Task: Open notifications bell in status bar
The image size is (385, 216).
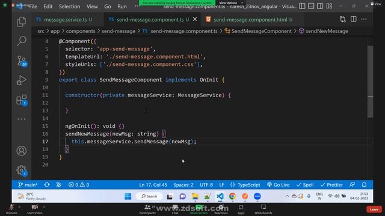Action: pyautogui.click(x=364, y=185)
